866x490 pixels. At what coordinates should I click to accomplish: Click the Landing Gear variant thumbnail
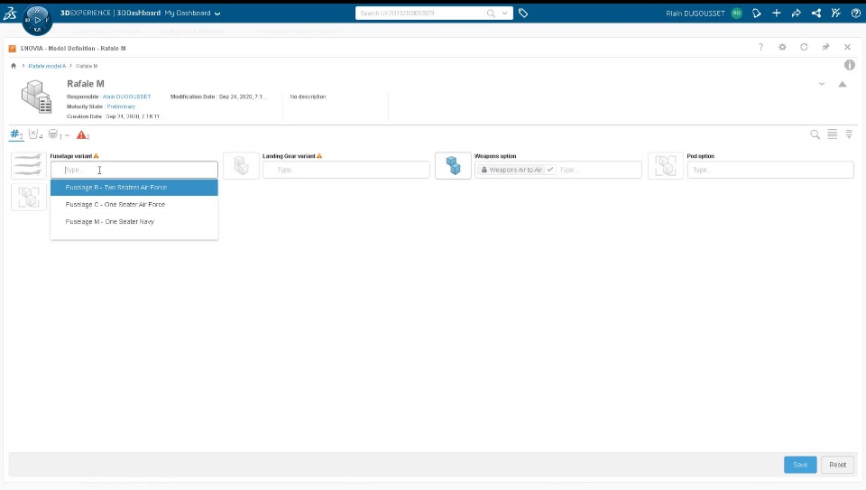tap(242, 166)
